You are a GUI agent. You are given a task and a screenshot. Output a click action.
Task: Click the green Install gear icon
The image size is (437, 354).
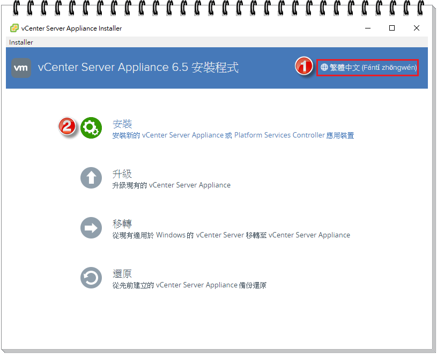coord(91,128)
